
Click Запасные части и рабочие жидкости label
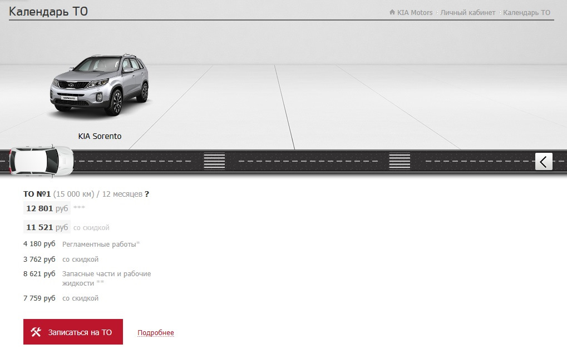pyautogui.click(x=107, y=278)
